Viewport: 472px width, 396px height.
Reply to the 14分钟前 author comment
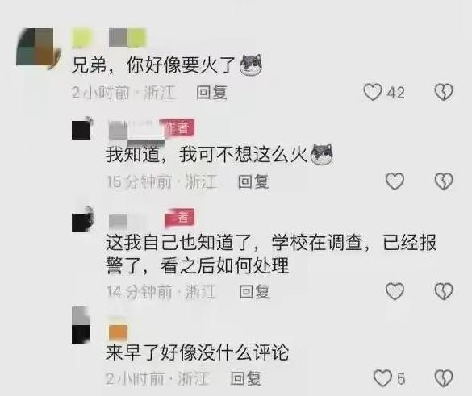(254, 291)
